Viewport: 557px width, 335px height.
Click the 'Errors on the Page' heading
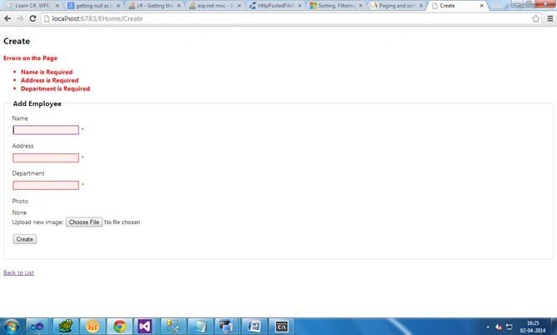[x=30, y=58]
